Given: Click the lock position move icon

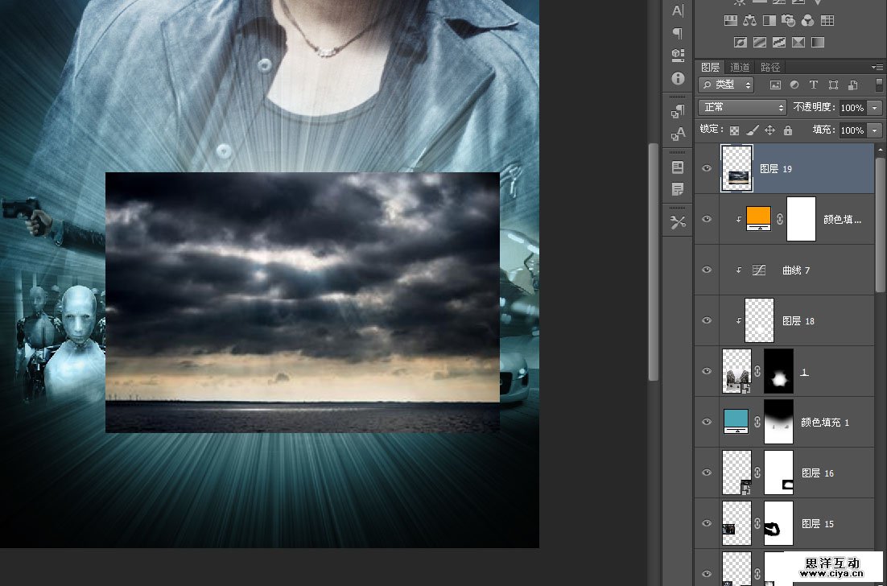Looking at the screenshot, I should (769, 130).
